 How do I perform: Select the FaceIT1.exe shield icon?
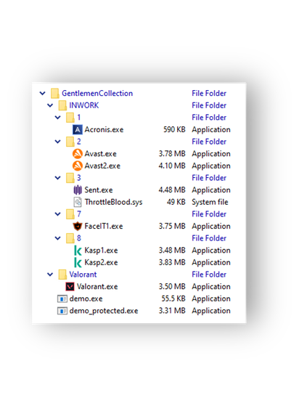click(78, 226)
